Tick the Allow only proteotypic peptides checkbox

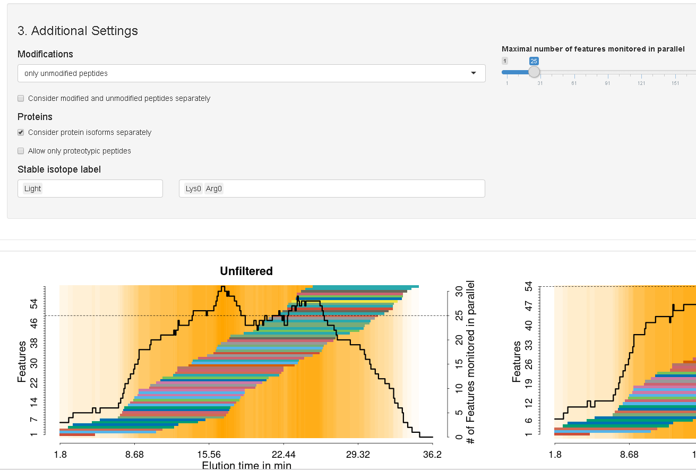click(x=21, y=151)
